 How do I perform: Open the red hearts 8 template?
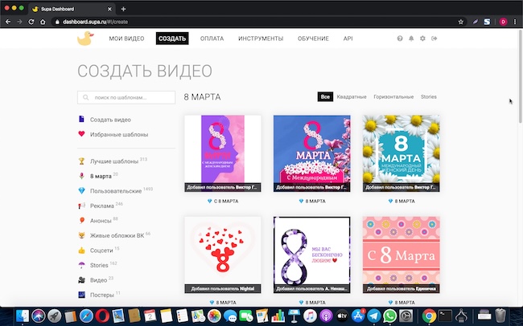coord(223,255)
